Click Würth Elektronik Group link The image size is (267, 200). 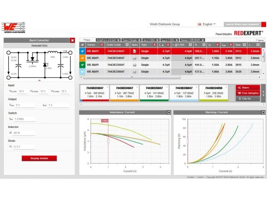click(165, 24)
